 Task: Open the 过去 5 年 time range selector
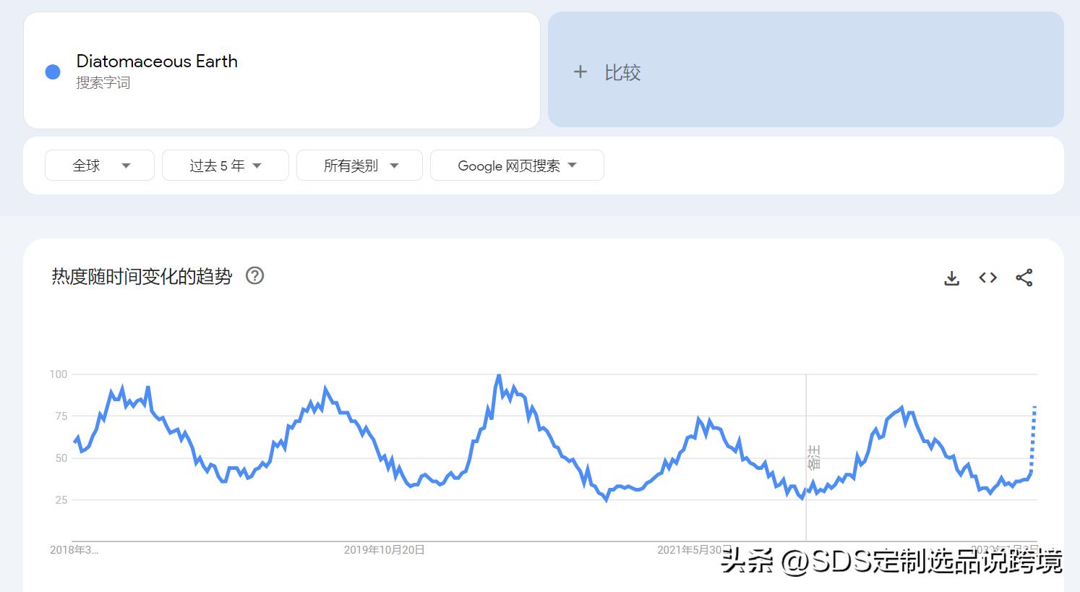pyautogui.click(x=225, y=165)
